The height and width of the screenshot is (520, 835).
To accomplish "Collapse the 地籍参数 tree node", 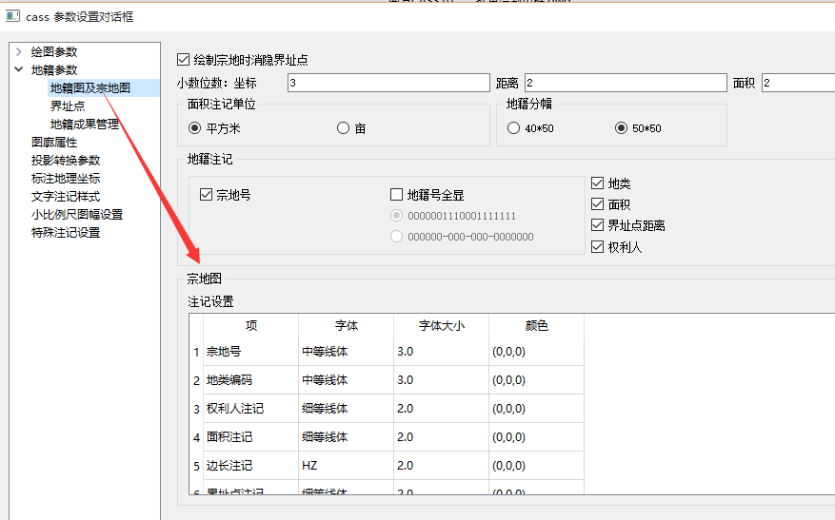I will pyautogui.click(x=18, y=69).
